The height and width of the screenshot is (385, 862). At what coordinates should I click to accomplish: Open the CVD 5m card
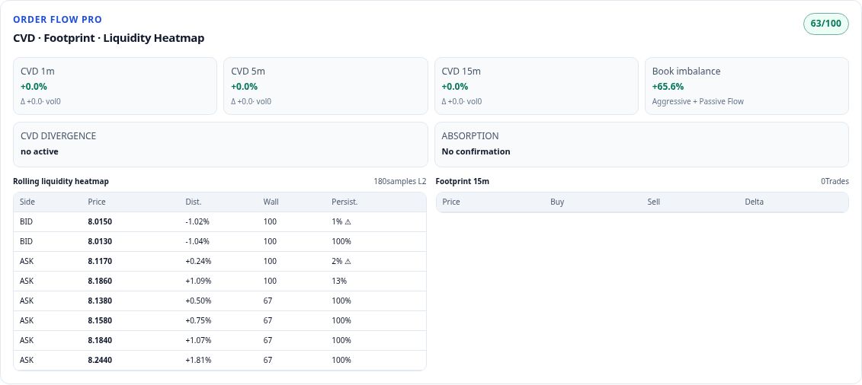pos(325,86)
